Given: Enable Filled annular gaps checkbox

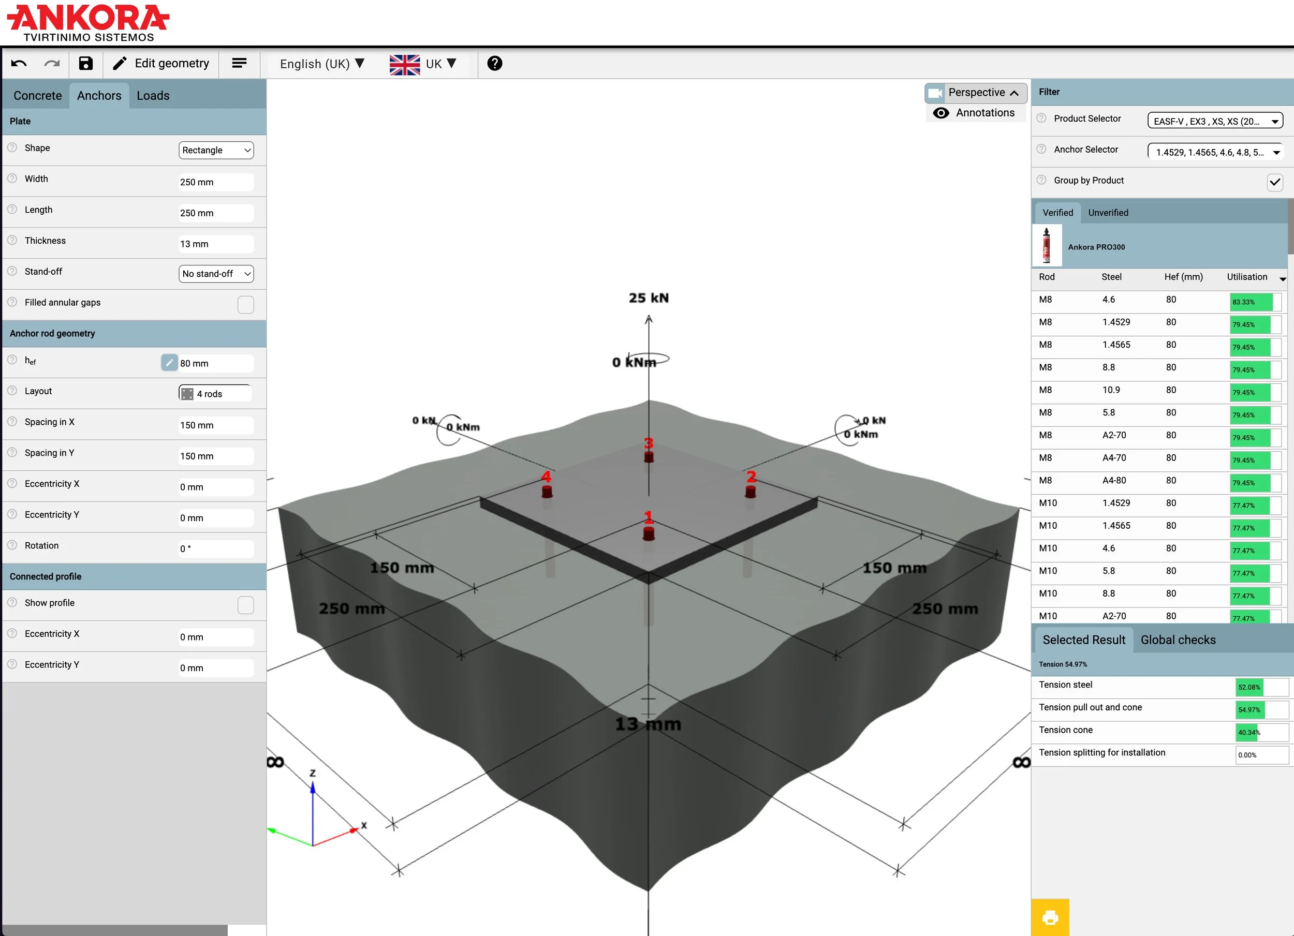Looking at the screenshot, I should point(245,305).
